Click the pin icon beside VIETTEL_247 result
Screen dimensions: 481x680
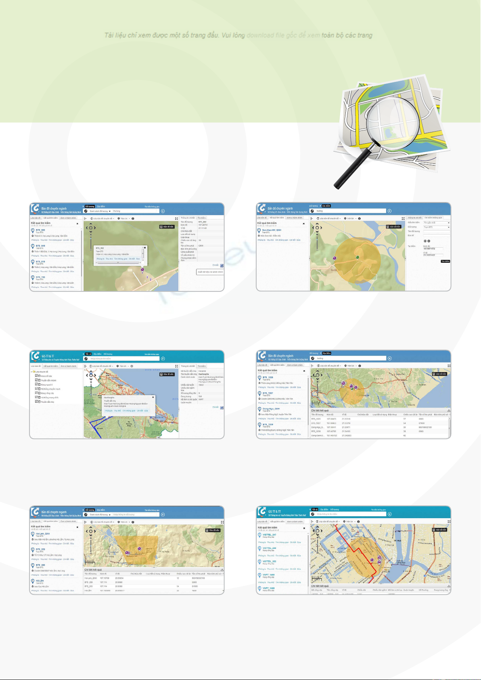click(x=259, y=536)
